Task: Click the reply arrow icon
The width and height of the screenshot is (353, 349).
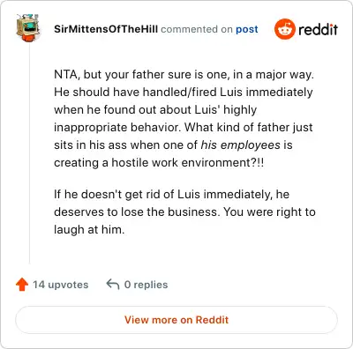Action: tap(113, 284)
